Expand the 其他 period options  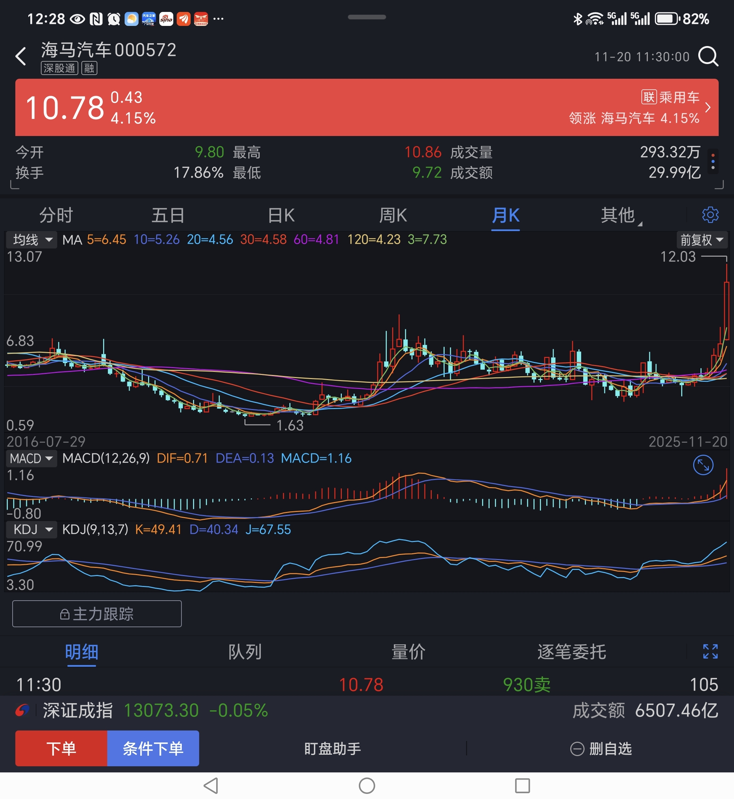tap(618, 215)
